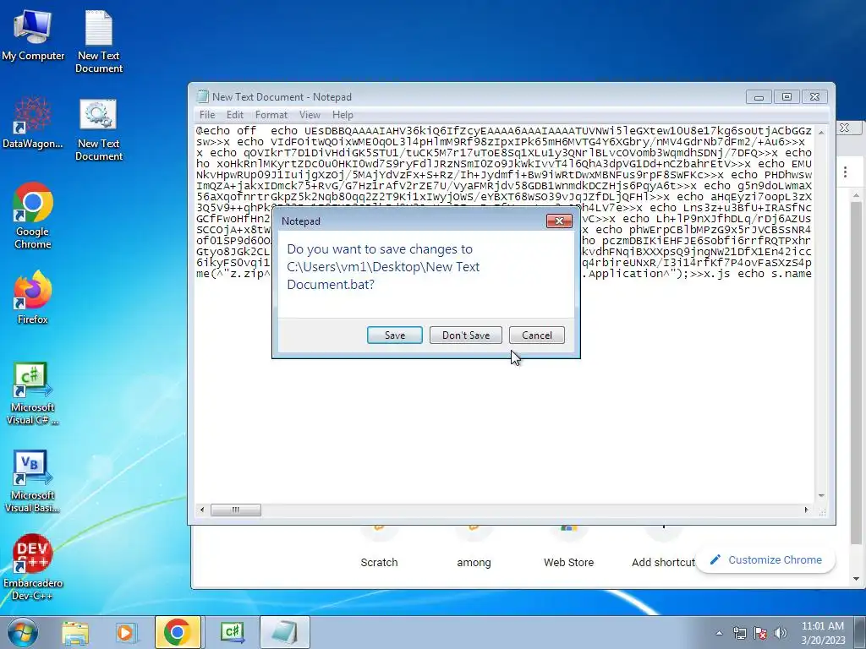
Task: Click Notepad vertical scroll down arrow
Action: 821,495
